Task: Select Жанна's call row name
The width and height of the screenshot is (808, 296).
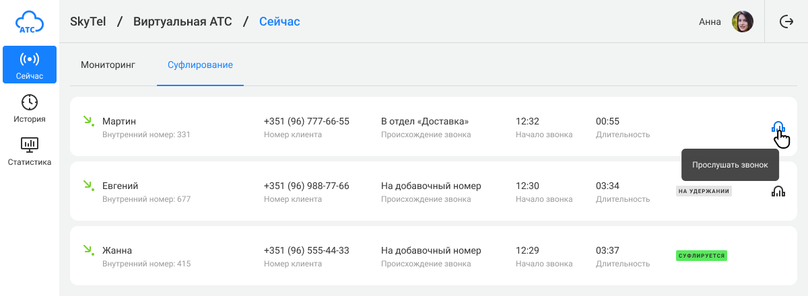Action: pos(117,250)
